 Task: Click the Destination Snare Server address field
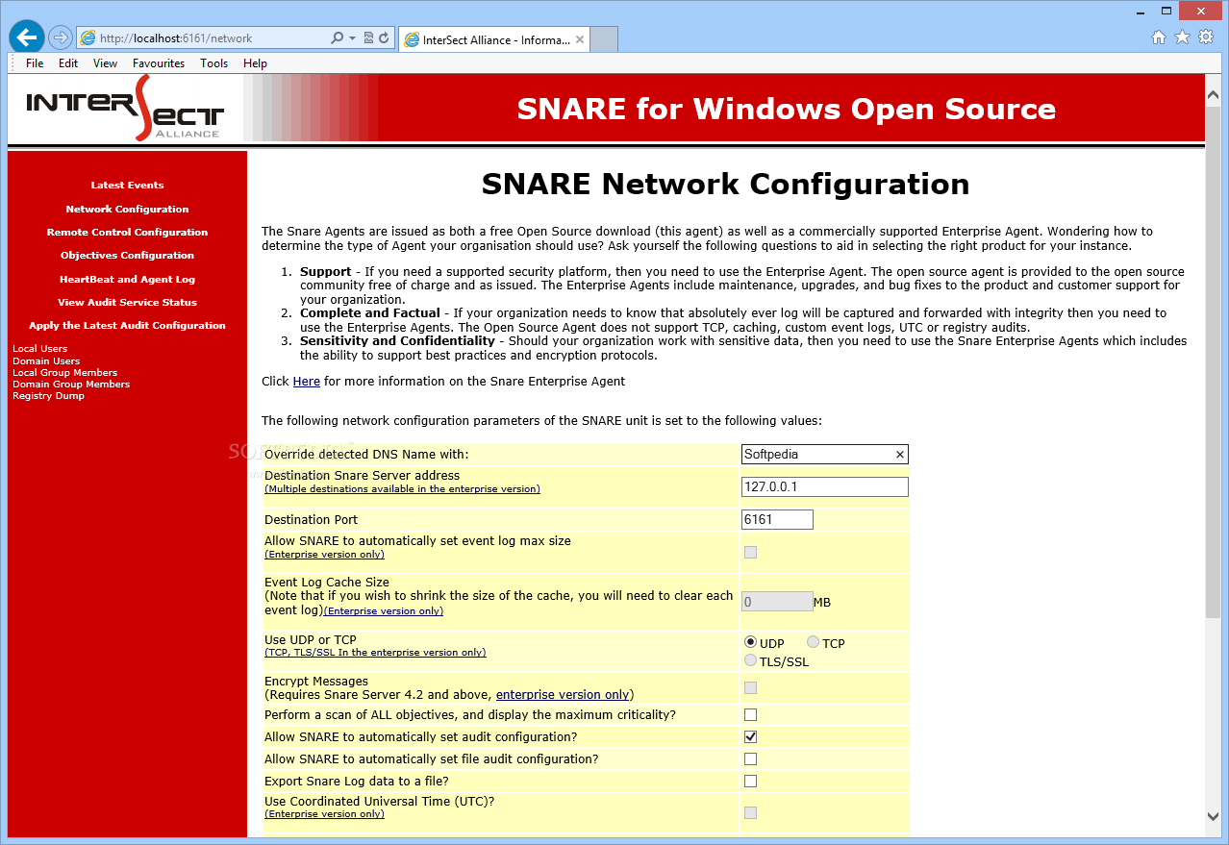coord(825,486)
